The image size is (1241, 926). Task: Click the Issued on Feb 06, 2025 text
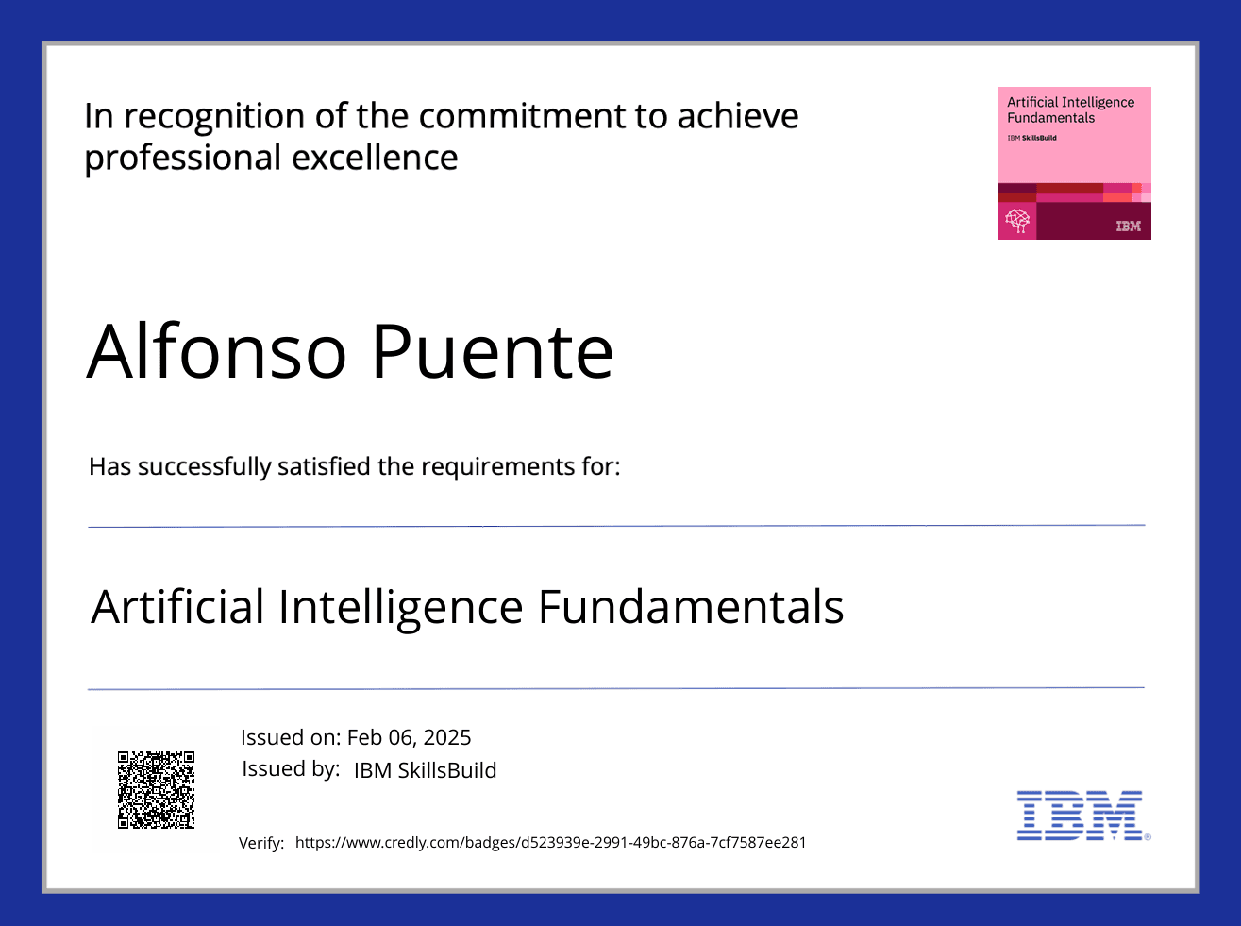356,737
